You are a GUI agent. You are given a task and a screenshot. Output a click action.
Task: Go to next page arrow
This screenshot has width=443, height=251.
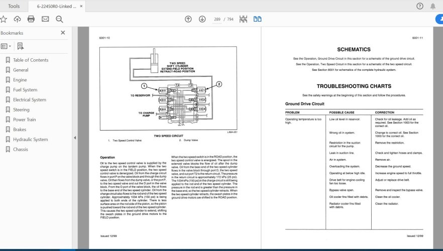coord(202,19)
